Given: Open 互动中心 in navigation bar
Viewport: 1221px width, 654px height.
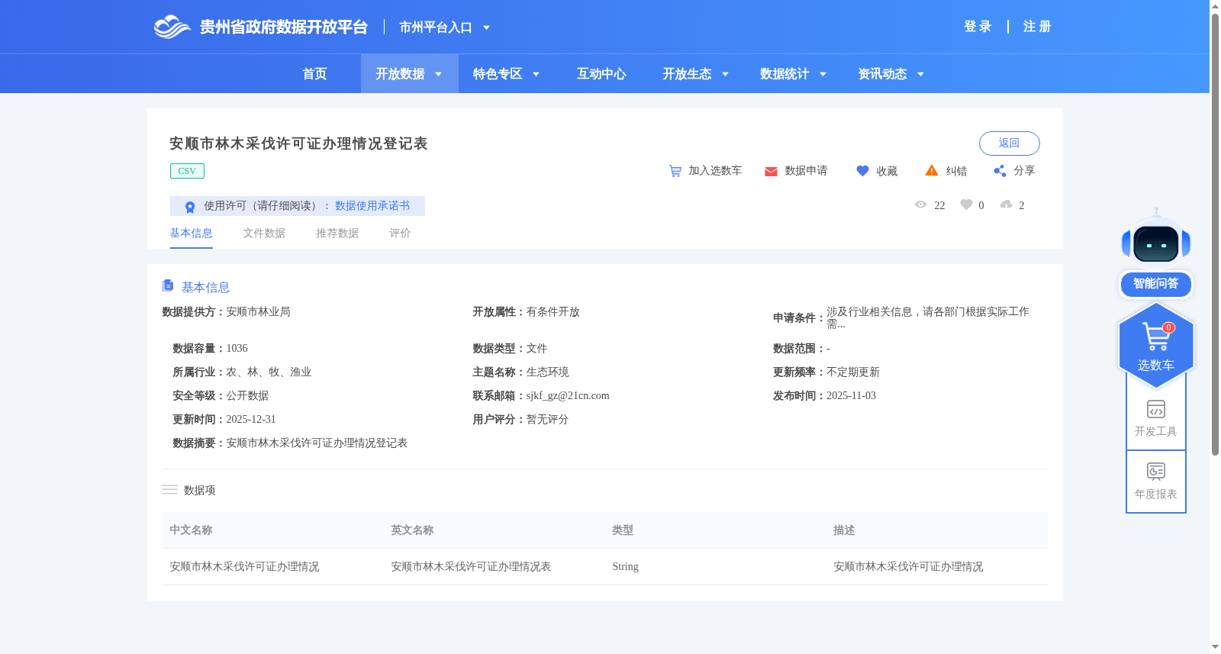Looking at the screenshot, I should pyautogui.click(x=601, y=74).
